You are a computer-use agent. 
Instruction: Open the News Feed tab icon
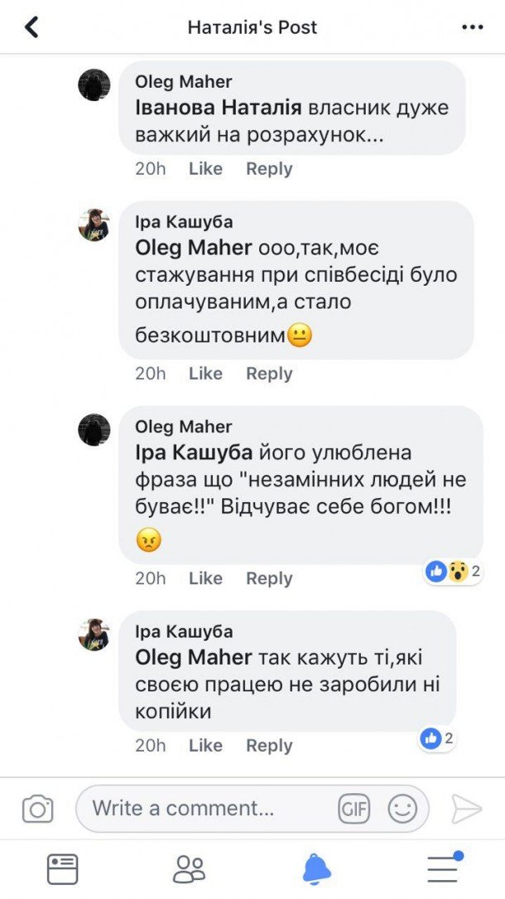(63, 868)
